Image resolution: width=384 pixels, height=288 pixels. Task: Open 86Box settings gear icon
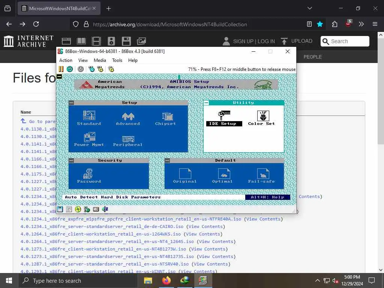pyautogui.click(x=111, y=69)
